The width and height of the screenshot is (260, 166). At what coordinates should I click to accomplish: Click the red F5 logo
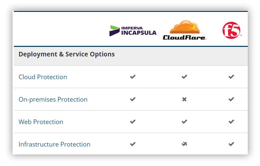(231, 30)
